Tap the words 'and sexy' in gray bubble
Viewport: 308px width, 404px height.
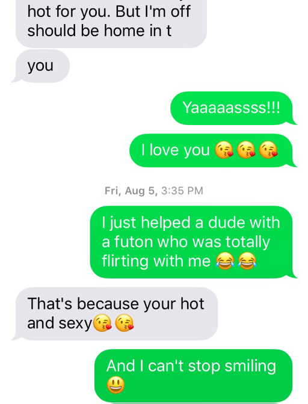tap(60, 323)
